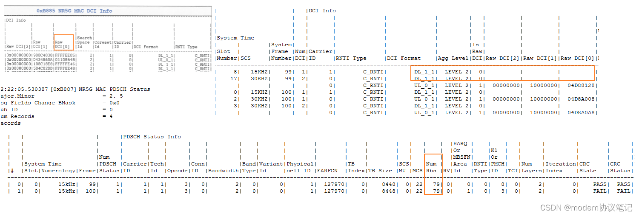
Task: Click the "0xB885 NR5G MAC DCI Info" title
Action: point(75,11)
